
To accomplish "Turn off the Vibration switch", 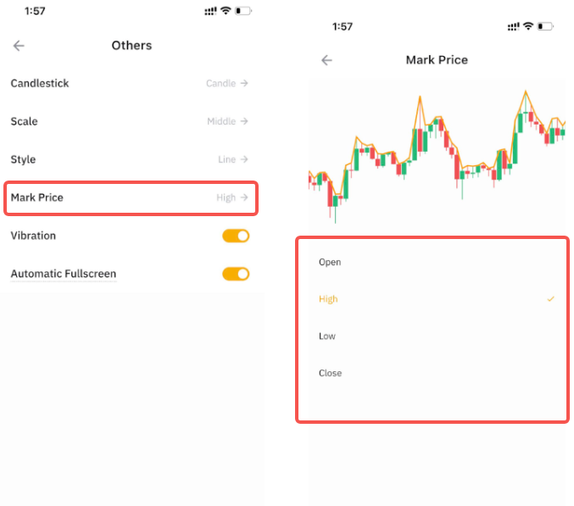I will [x=236, y=236].
